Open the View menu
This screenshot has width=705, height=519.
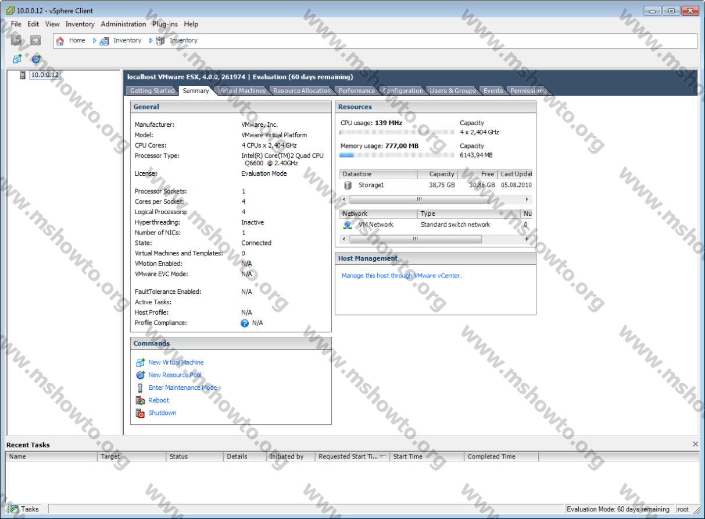pyautogui.click(x=52, y=24)
